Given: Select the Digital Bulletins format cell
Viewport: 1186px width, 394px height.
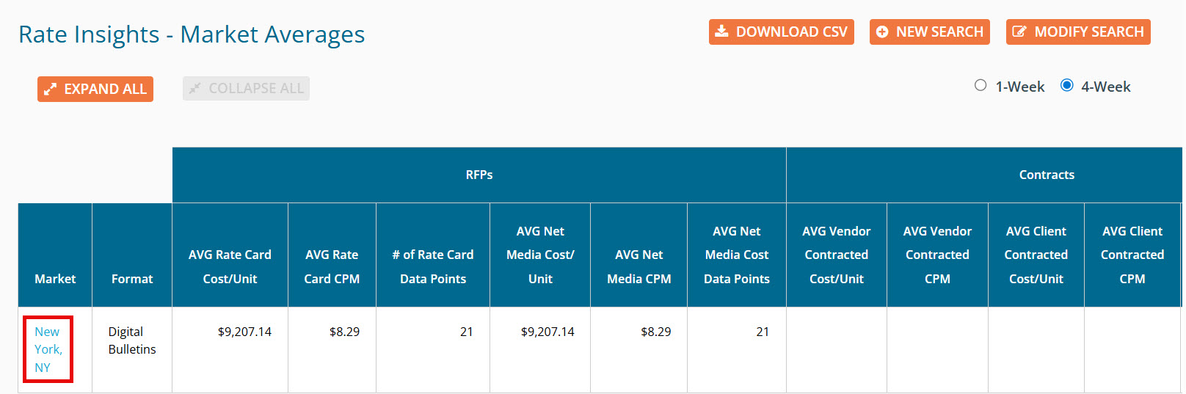Looking at the screenshot, I should 132,340.
